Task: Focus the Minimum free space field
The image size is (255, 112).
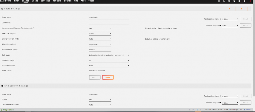Action: click(100, 50)
